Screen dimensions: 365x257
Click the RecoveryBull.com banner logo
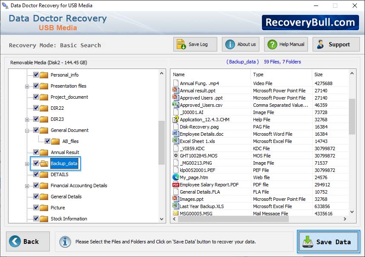pos(310,23)
